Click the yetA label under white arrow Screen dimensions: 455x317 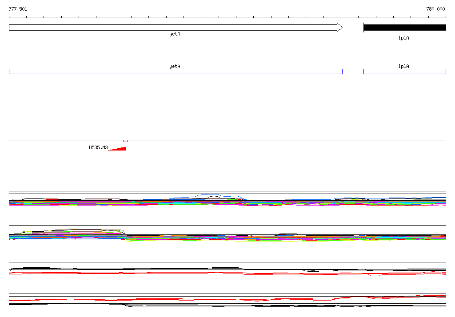click(175, 34)
